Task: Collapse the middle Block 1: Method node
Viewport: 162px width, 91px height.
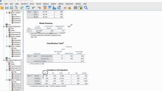Action: pyautogui.click(x=7, y=46)
